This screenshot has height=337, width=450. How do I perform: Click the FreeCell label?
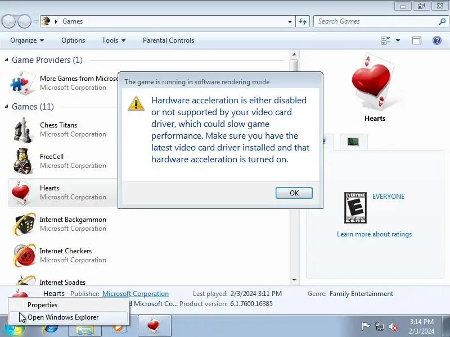(52, 157)
